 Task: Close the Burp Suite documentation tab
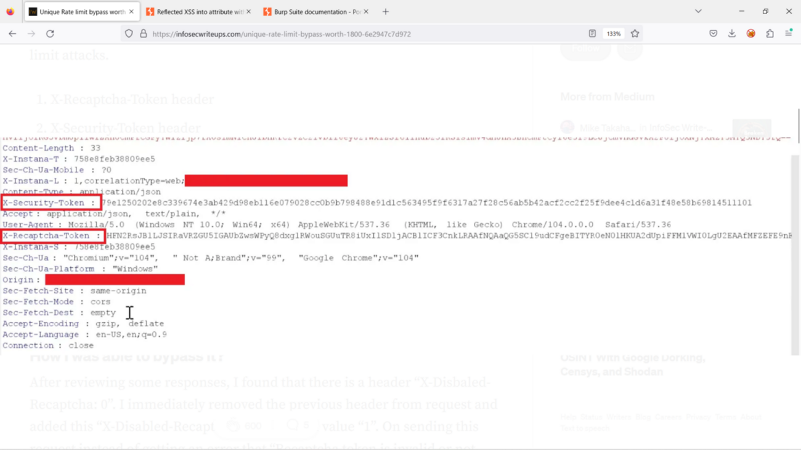(366, 12)
